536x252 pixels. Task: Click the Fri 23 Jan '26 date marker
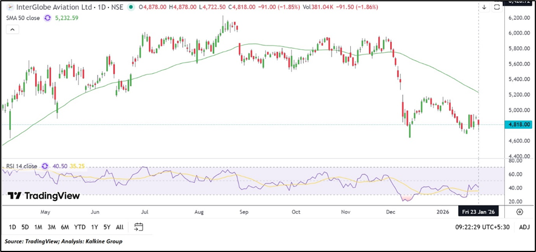tap(479, 212)
